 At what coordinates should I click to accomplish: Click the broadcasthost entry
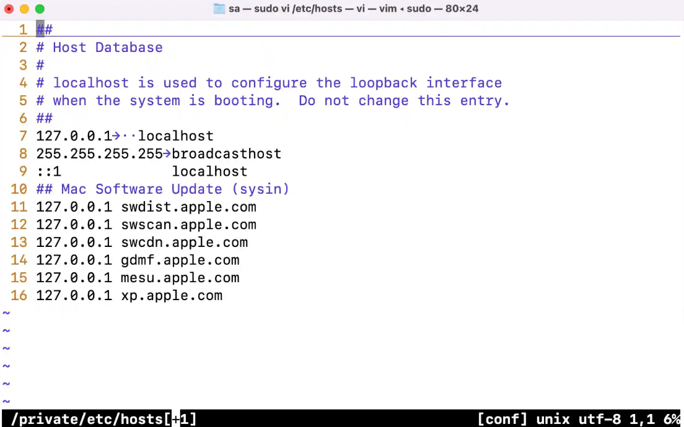pos(226,153)
